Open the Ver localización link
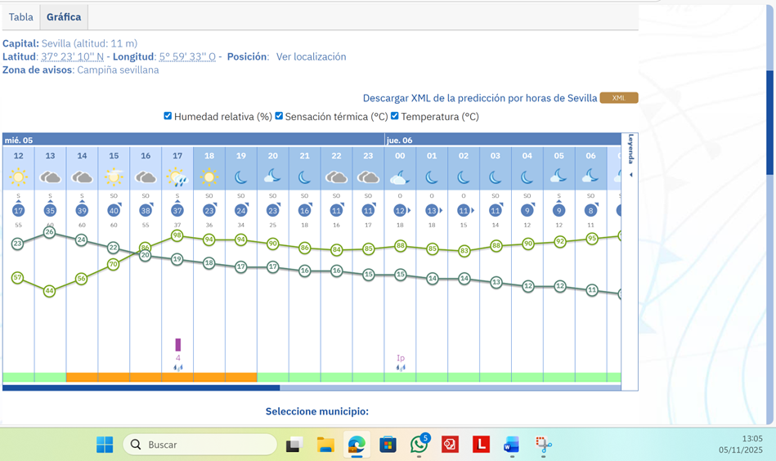Screen dimensions: 776x461 (x=311, y=56)
